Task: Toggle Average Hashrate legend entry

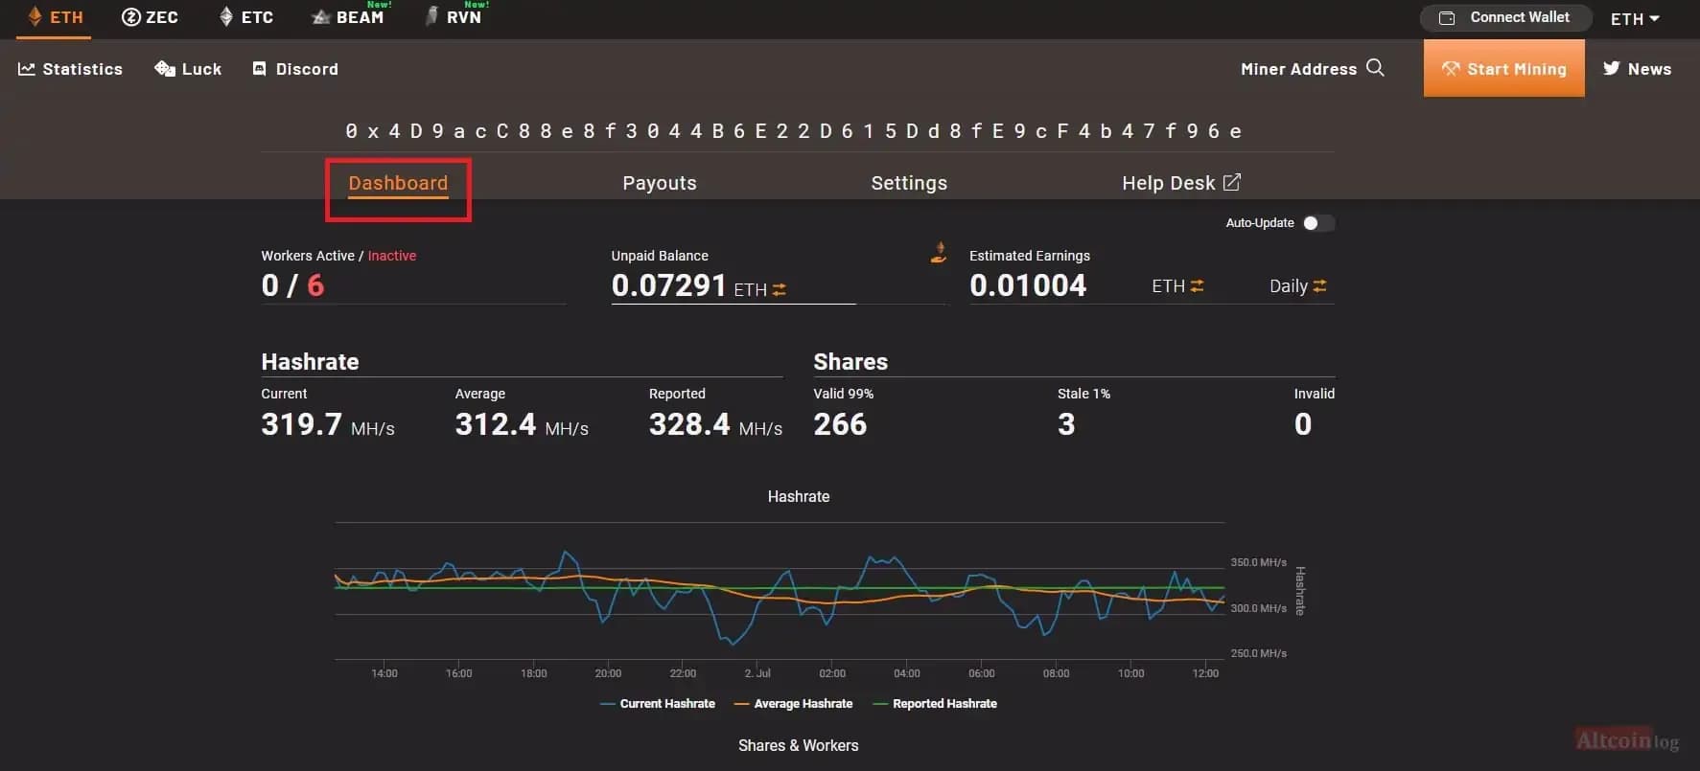Action: click(793, 704)
